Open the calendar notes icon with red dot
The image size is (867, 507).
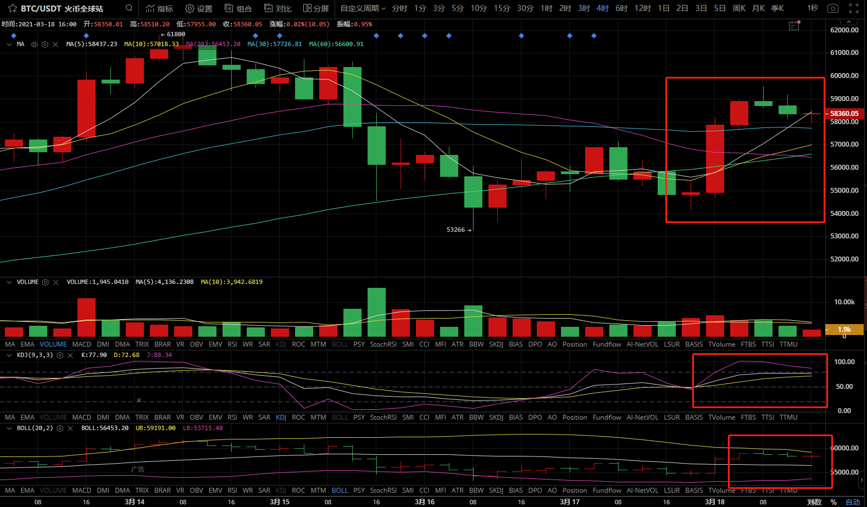click(794, 25)
